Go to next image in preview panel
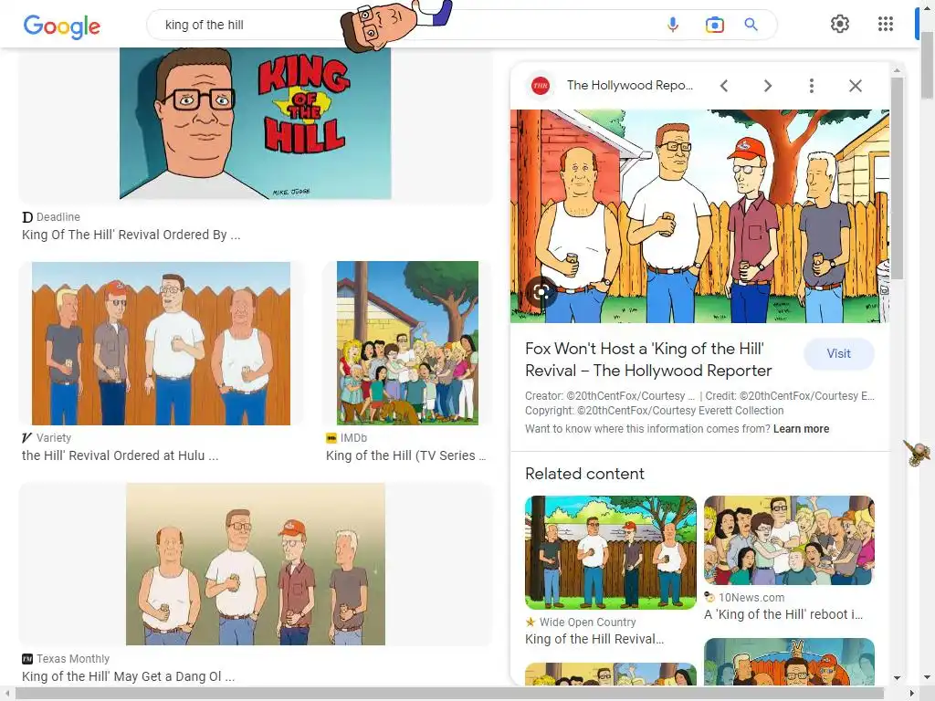The height and width of the screenshot is (701, 935). pos(767,86)
